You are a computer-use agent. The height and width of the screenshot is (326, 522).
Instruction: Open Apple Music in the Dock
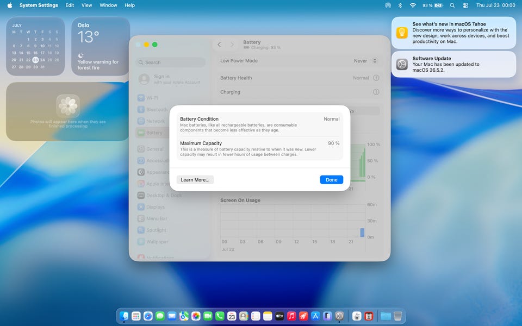(291, 316)
